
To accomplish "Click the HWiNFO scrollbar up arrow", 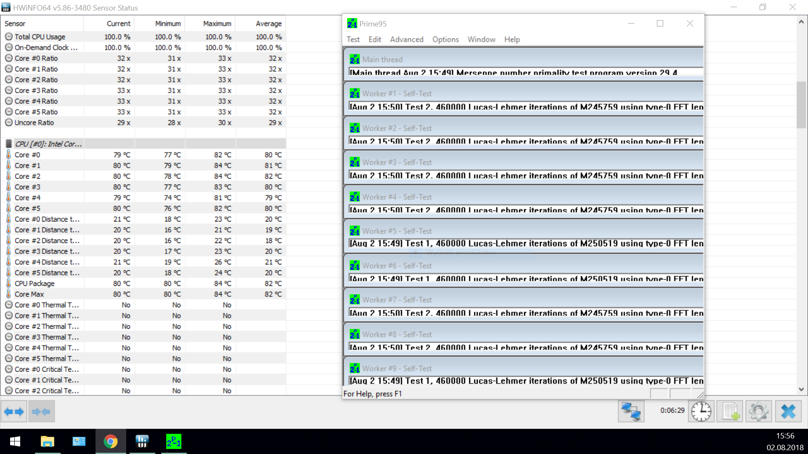I will pos(801,22).
